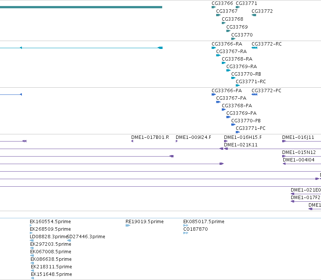This screenshot has height=280, width=321.
Task: Select transcript CG33768-RA
Action: [237, 59]
